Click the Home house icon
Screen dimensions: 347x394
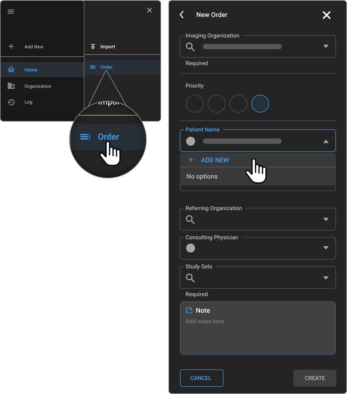click(x=11, y=70)
